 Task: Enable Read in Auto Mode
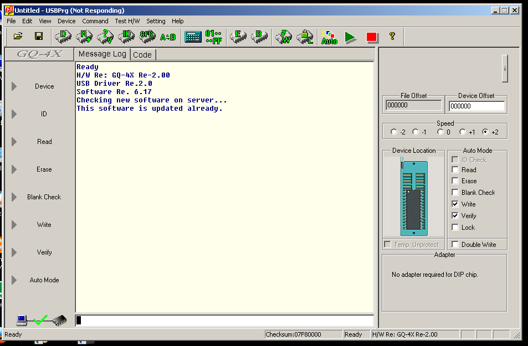455,169
